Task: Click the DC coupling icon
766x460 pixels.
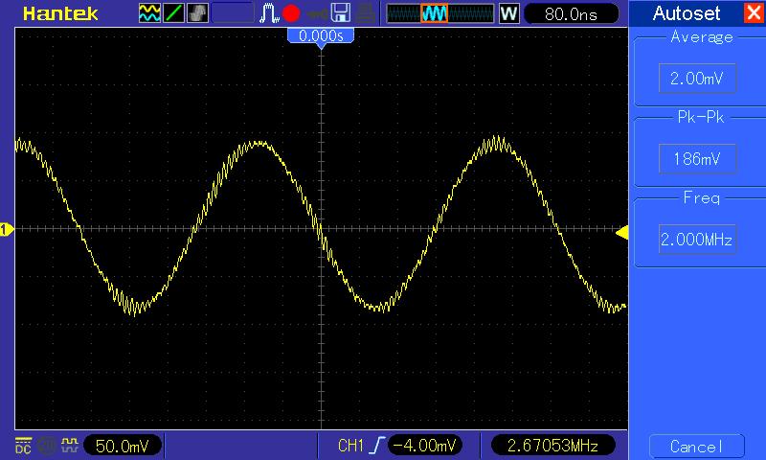Action: click(23, 446)
